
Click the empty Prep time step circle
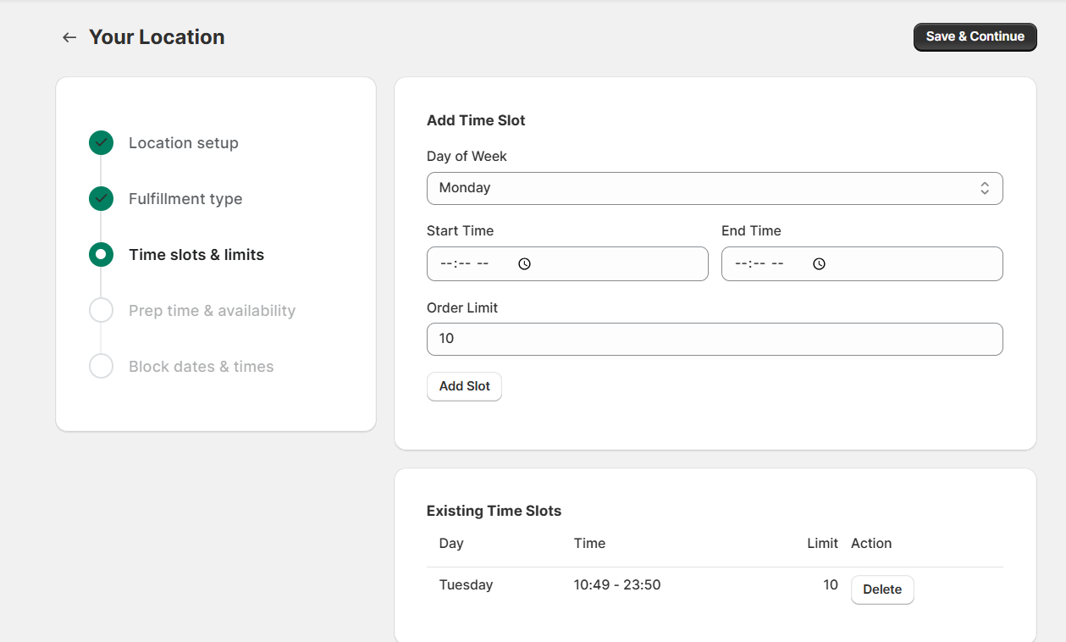pos(101,311)
